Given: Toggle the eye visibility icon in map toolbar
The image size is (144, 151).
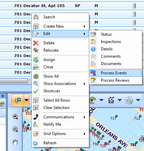Looking at the screenshot, I should tap(93, 100).
